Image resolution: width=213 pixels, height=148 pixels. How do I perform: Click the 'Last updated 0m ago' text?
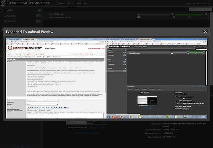point(78,127)
